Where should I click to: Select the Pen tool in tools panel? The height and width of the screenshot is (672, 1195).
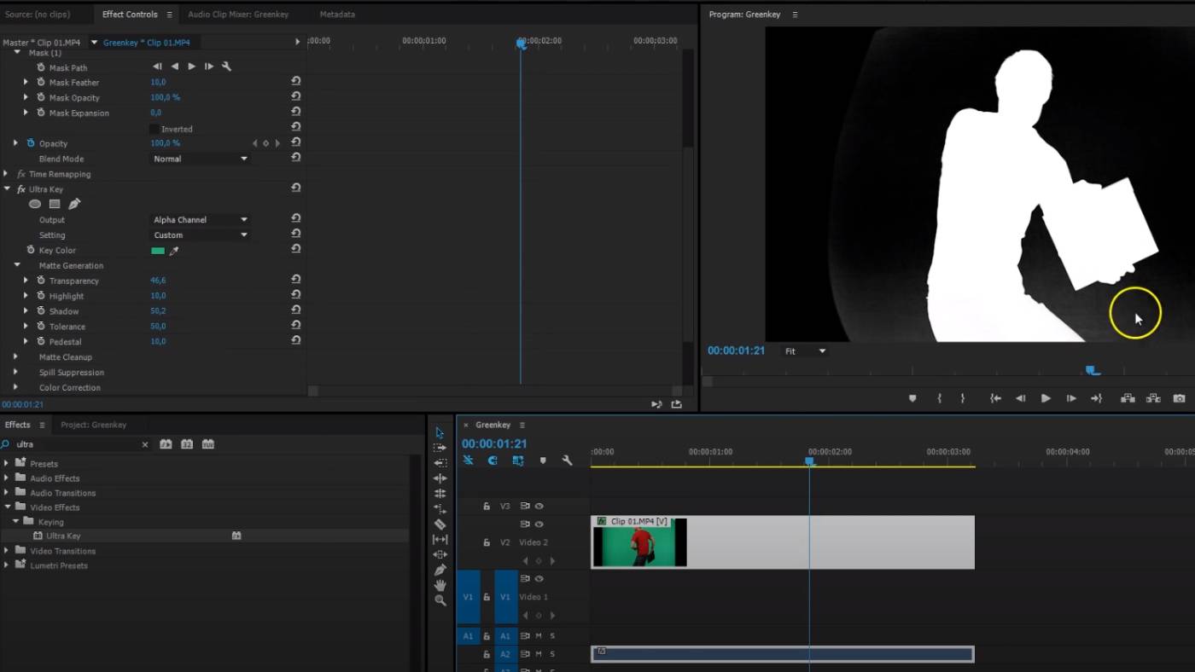(x=440, y=570)
